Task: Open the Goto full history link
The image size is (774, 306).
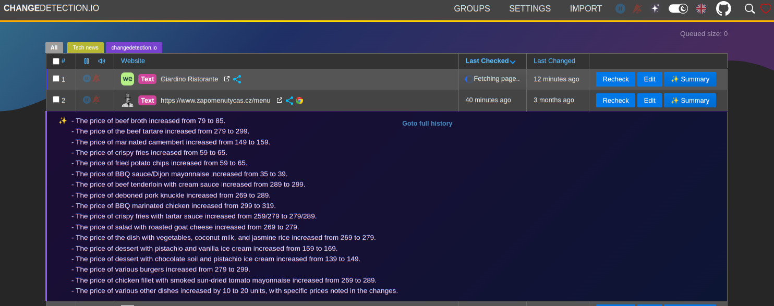Action: point(427,123)
